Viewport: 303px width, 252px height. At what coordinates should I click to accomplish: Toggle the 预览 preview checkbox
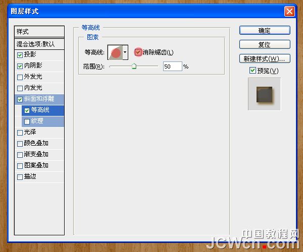pyautogui.click(x=253, y=71)
